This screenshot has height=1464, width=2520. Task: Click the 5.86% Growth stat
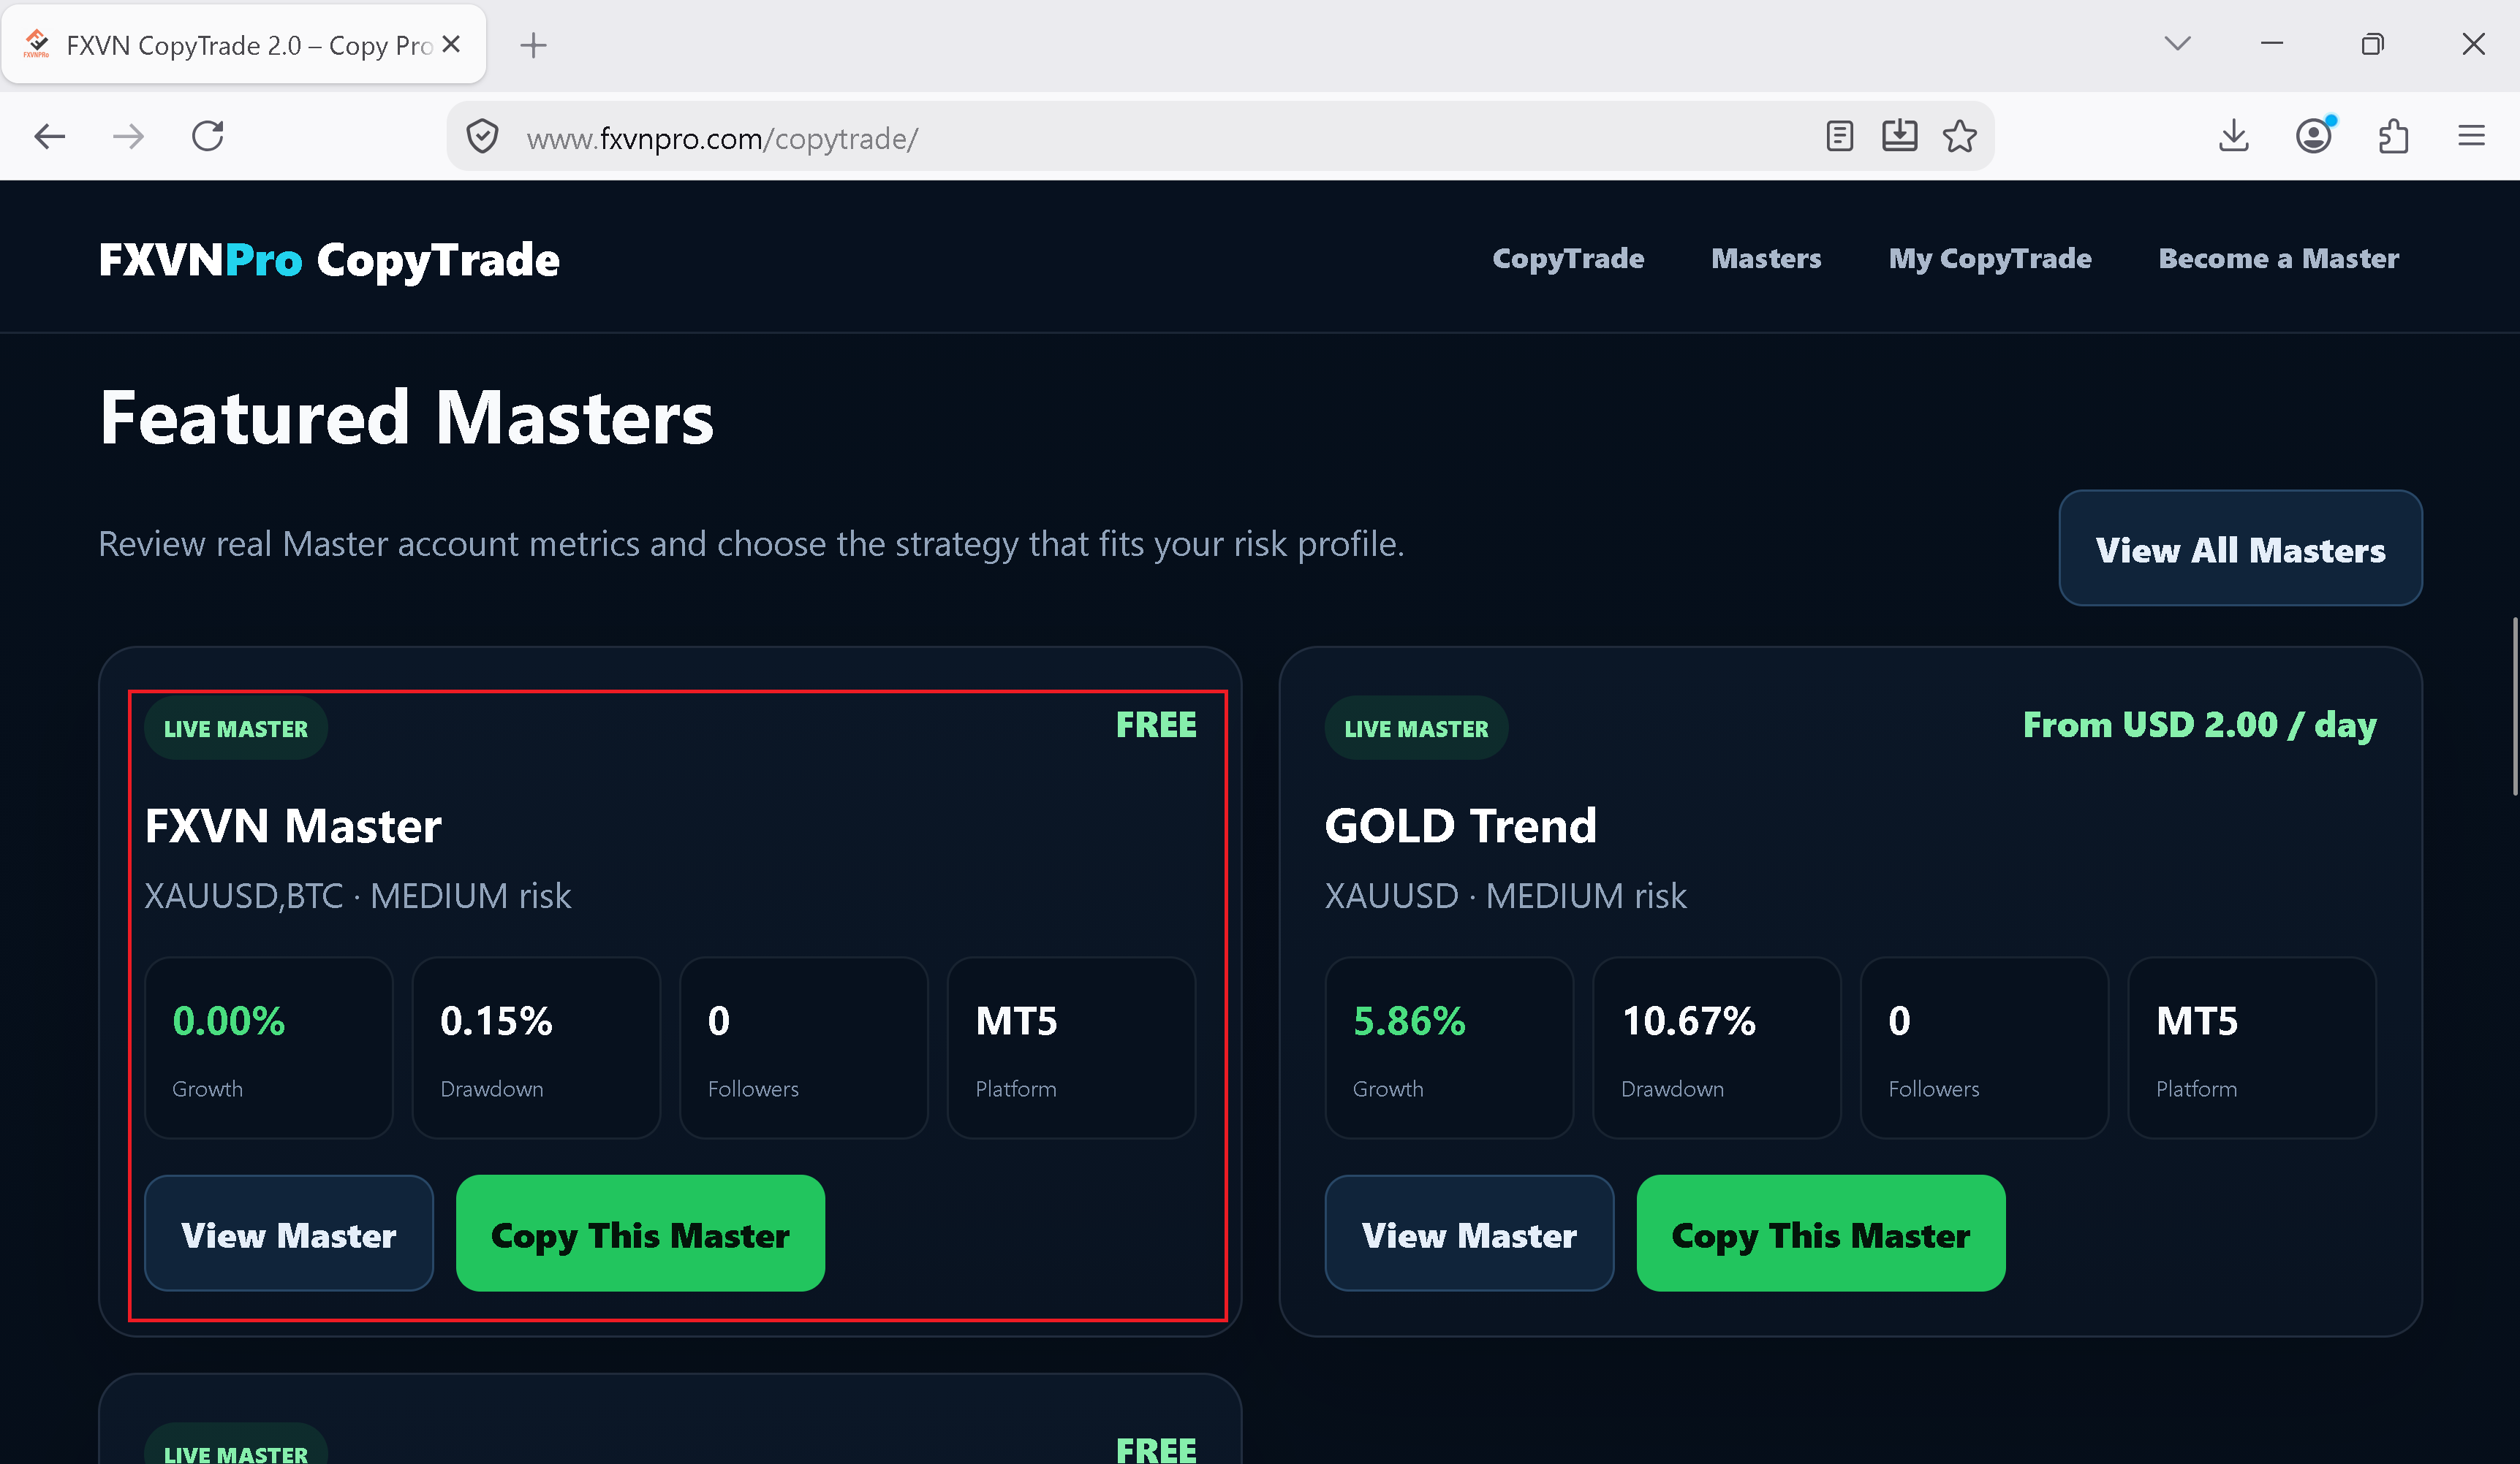click(x=1449, y=1048)
